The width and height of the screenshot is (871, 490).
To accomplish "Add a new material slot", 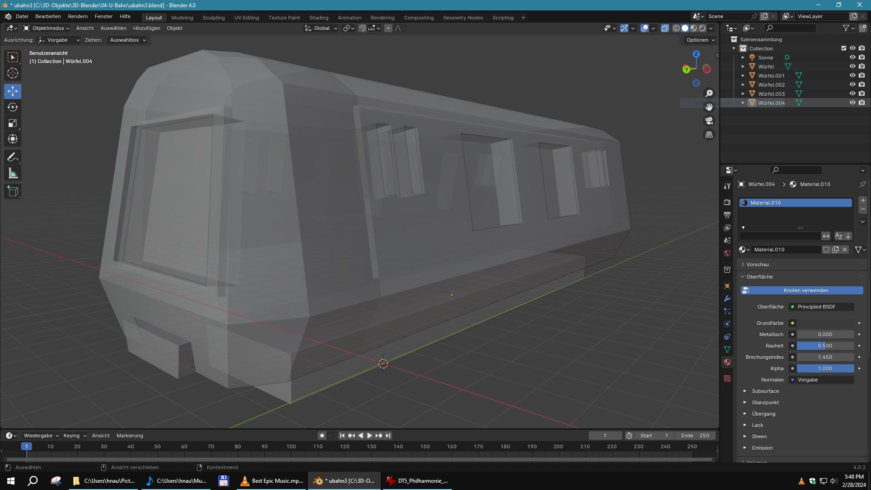I will click(862, 200).
